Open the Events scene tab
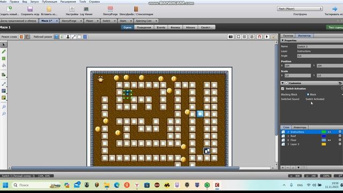 pos(161,27)
